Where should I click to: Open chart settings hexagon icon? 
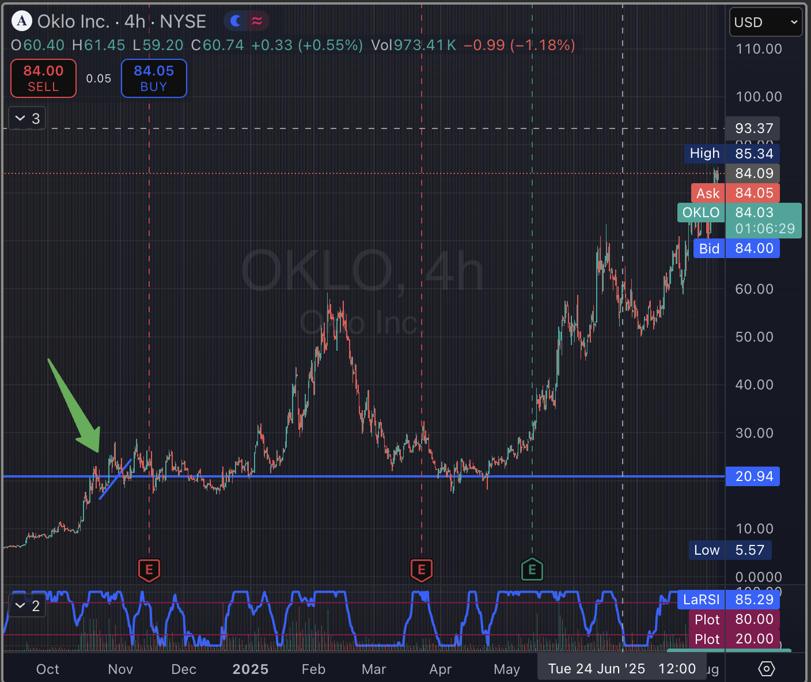tap(767, 669)
